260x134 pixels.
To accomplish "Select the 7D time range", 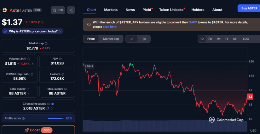I will (x=210, y=39).
